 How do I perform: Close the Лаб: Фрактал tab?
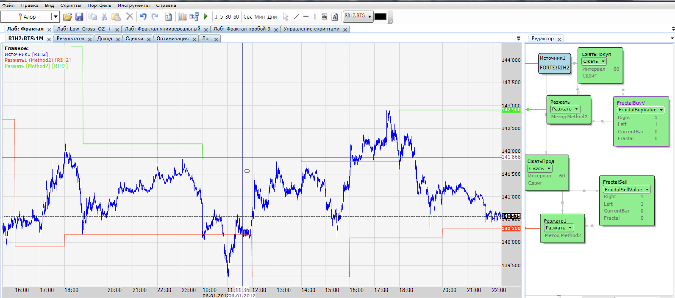click(49, 30)
